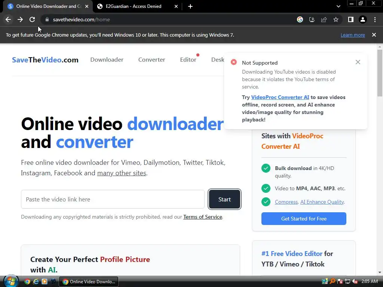Click the #1 Free Video Editor heading
This screenshot has height=287, width=383.
point(297,259)
